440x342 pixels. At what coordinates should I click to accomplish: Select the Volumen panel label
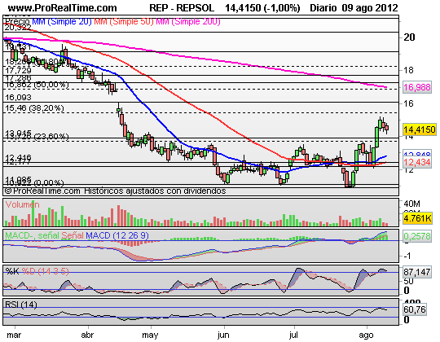22,204
